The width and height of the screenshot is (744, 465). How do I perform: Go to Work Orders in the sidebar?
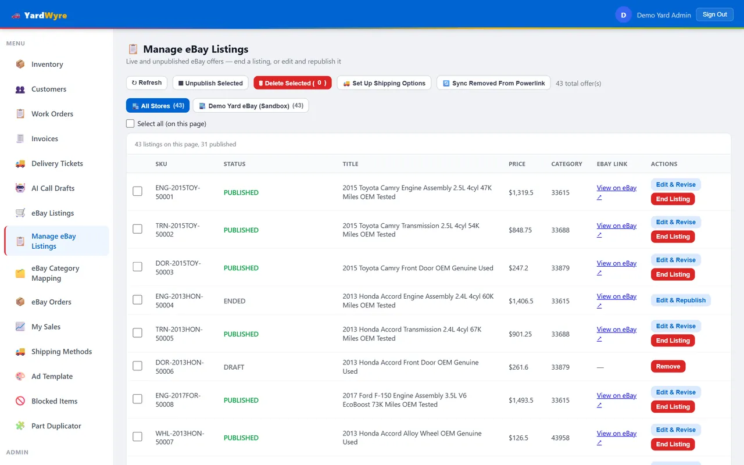coord(57,114)
